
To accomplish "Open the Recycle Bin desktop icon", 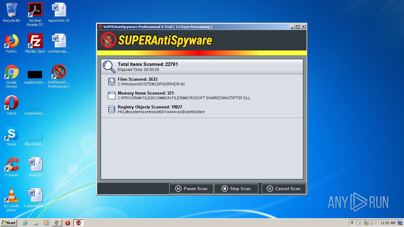I will pyautogui.click(x=11, y=13).
